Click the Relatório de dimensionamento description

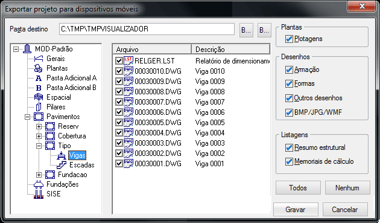(232, 61)
